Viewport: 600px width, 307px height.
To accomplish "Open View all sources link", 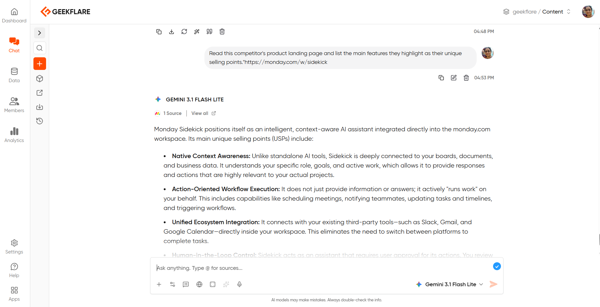I will pos(203,113).
